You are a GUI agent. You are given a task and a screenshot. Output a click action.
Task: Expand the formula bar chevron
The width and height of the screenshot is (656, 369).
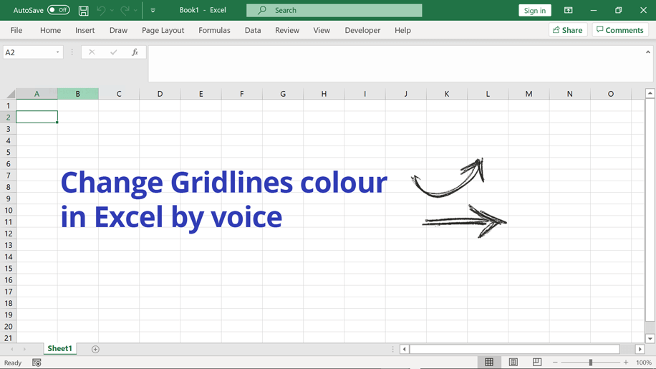coord(647,52)
